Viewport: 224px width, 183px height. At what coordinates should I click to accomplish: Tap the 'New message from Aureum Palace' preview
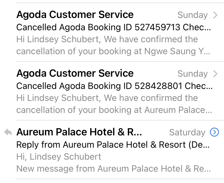pos(113,168)
